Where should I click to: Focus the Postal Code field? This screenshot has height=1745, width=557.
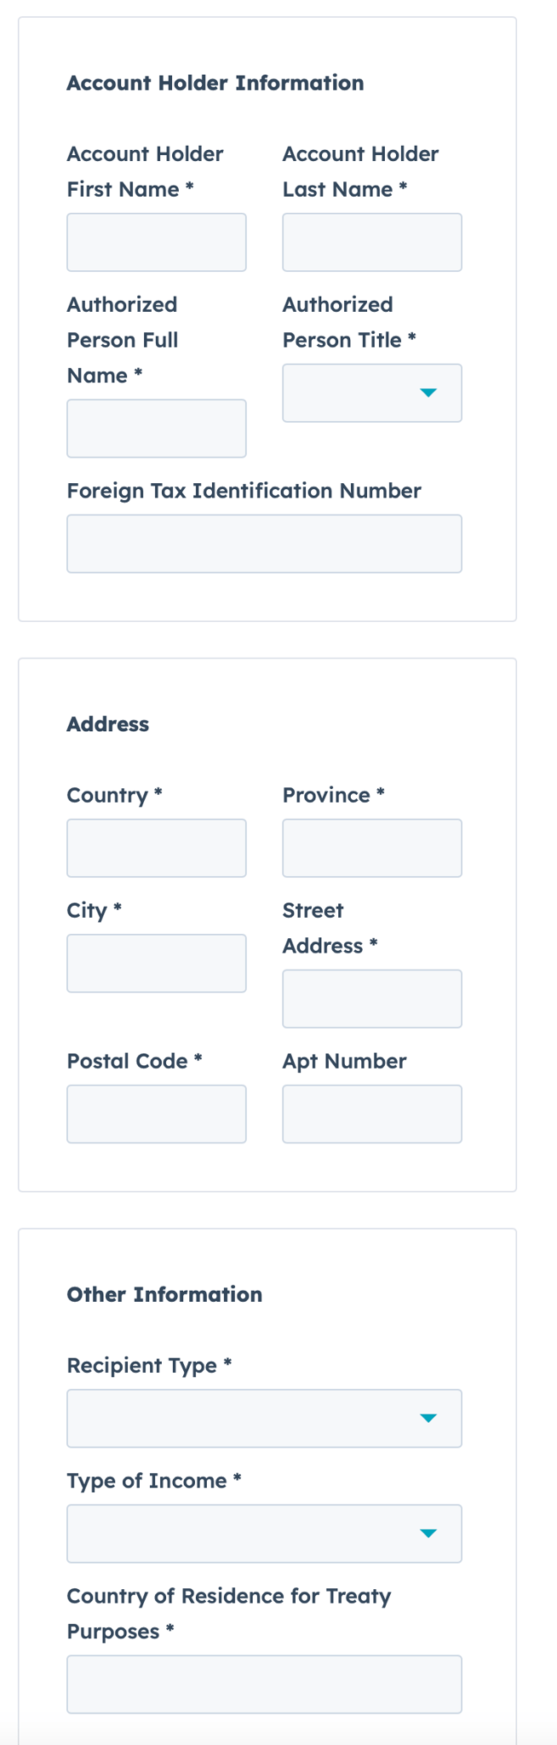pos(156,1114)
